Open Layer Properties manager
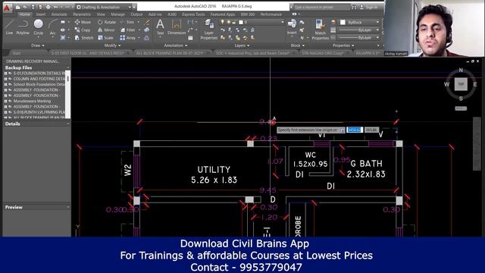485x273 pixels. (209, 30)
